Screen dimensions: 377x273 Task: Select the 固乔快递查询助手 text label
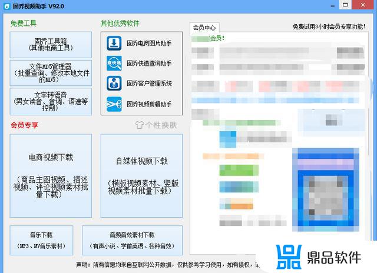[x=148, y=63]
